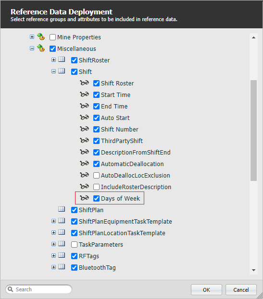Image resolution: width=263 pixels, height=299 pixels.
Task: Click the glasses icon beside End Time
Action: 84,106
